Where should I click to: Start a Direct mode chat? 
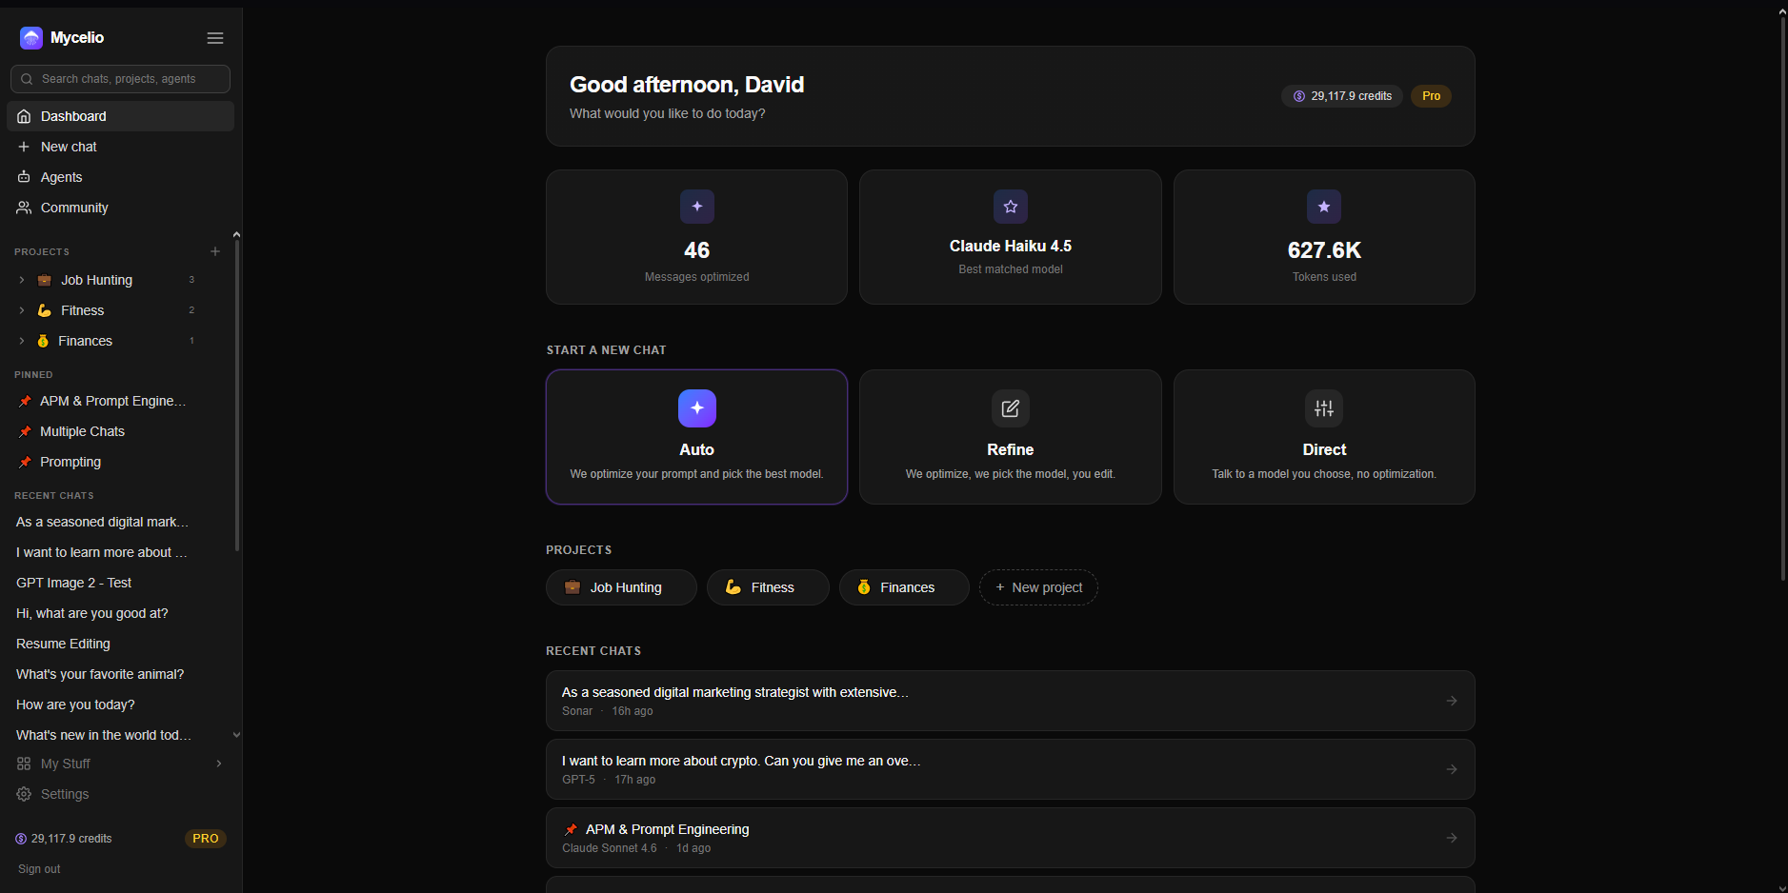click(x=1324, y=437)
